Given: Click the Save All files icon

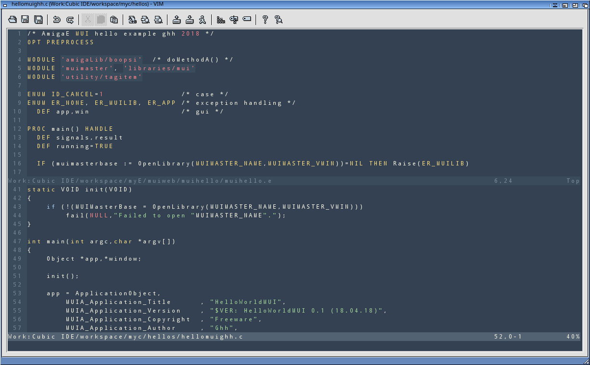Looking at the screenshot, I should [38, 20].
